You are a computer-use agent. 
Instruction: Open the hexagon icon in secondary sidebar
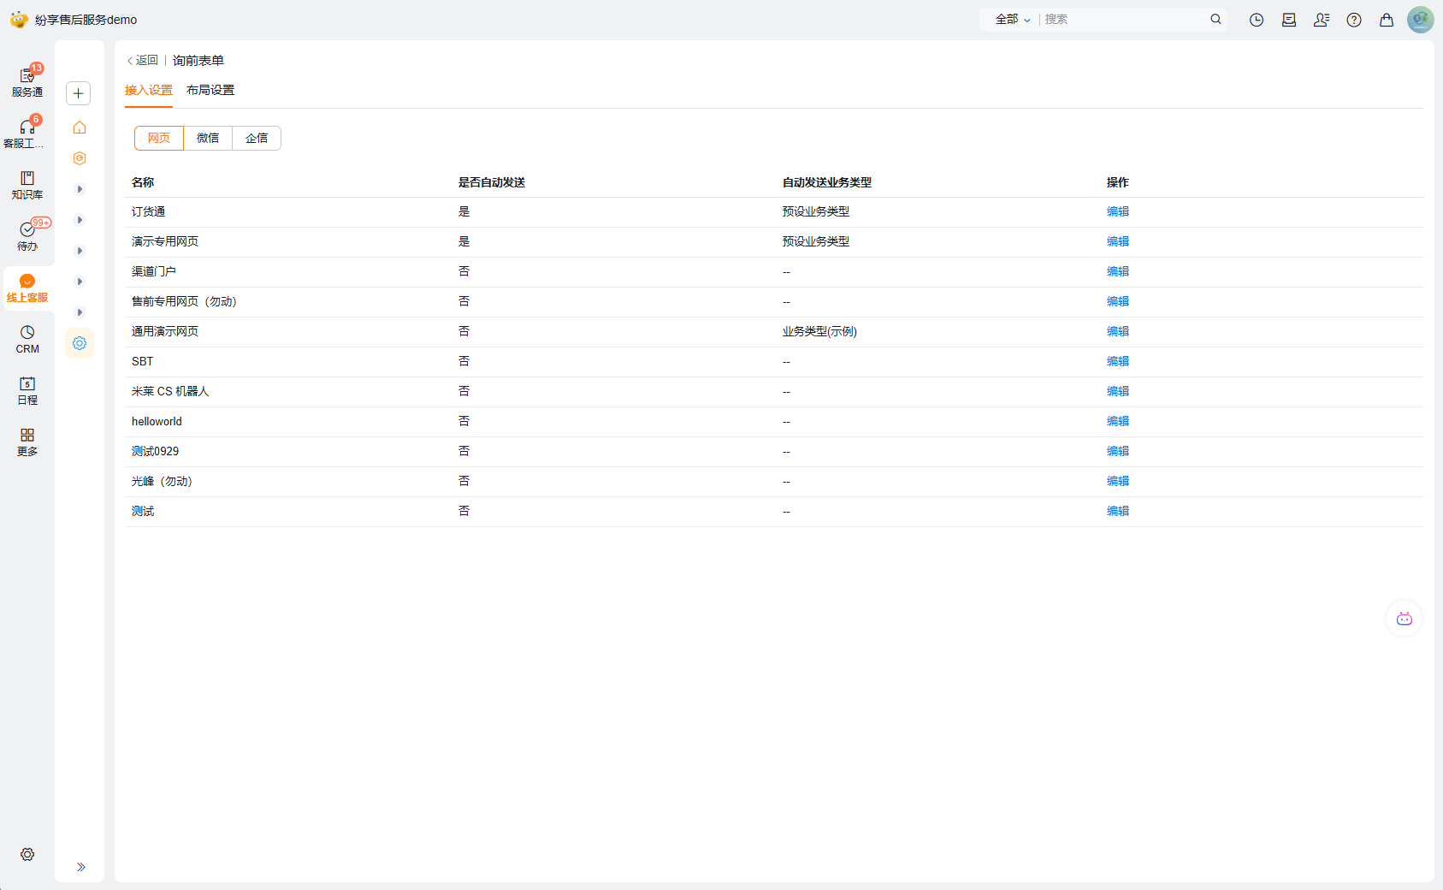click(80, 158)
